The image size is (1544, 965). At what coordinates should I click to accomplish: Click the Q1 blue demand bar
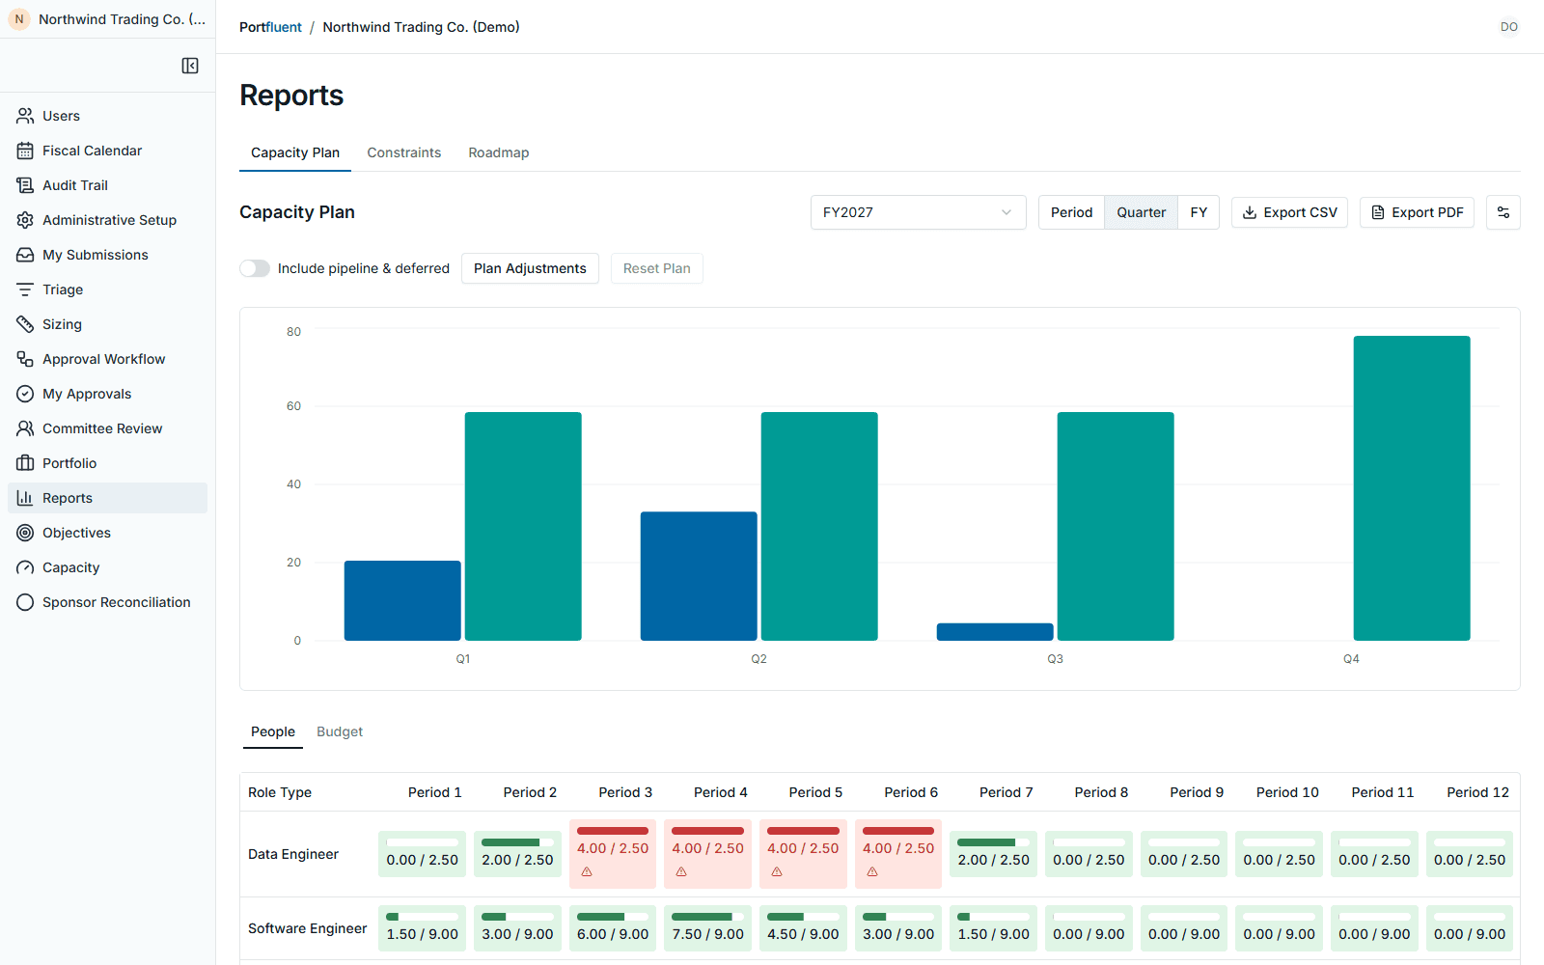click(402, 600)
